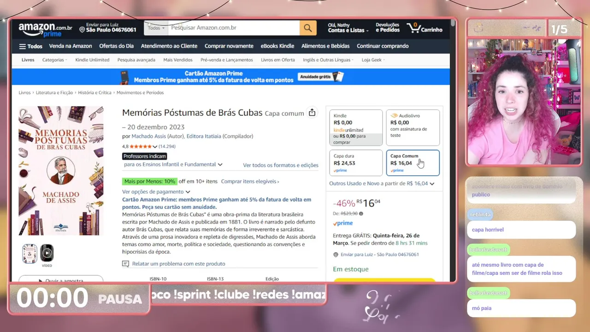590x332 pixels.
Task: Open Comprar novamente menu item
Action: (x=229, y=46)
